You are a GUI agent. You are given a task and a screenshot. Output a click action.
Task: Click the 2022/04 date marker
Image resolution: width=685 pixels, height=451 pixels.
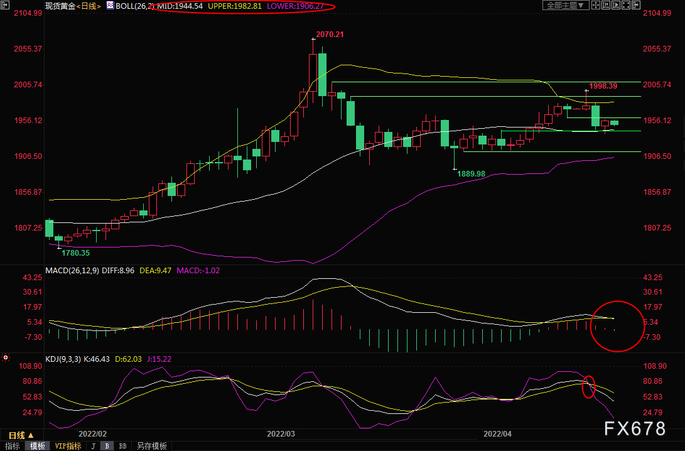[x=498, y=434]
